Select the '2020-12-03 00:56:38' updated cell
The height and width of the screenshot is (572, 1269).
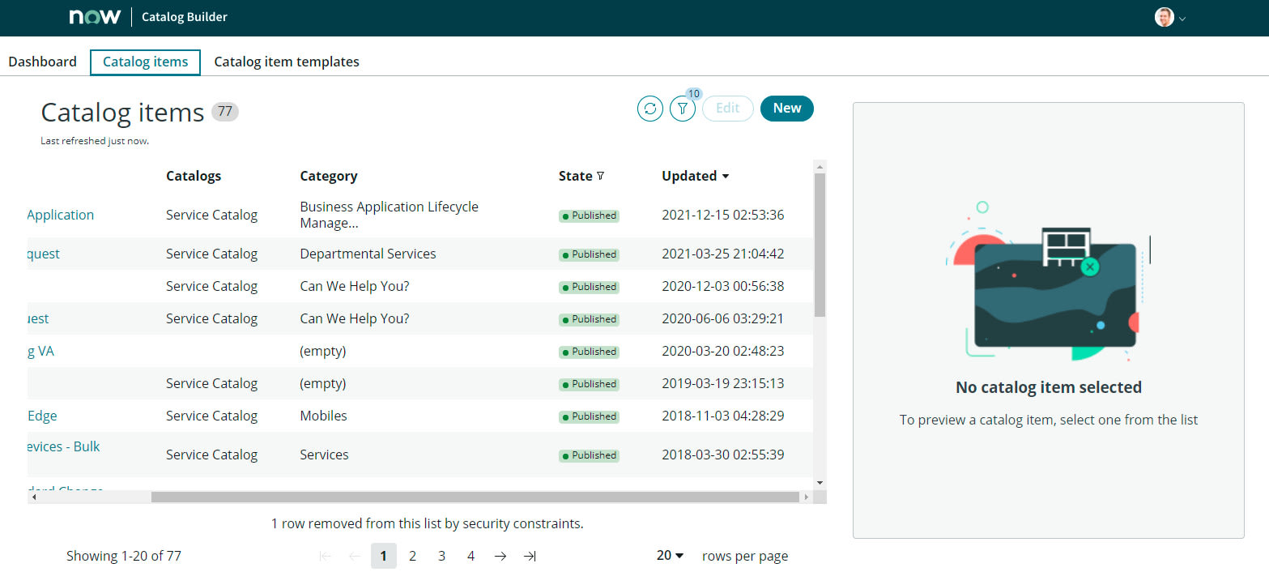coord(722,286)
